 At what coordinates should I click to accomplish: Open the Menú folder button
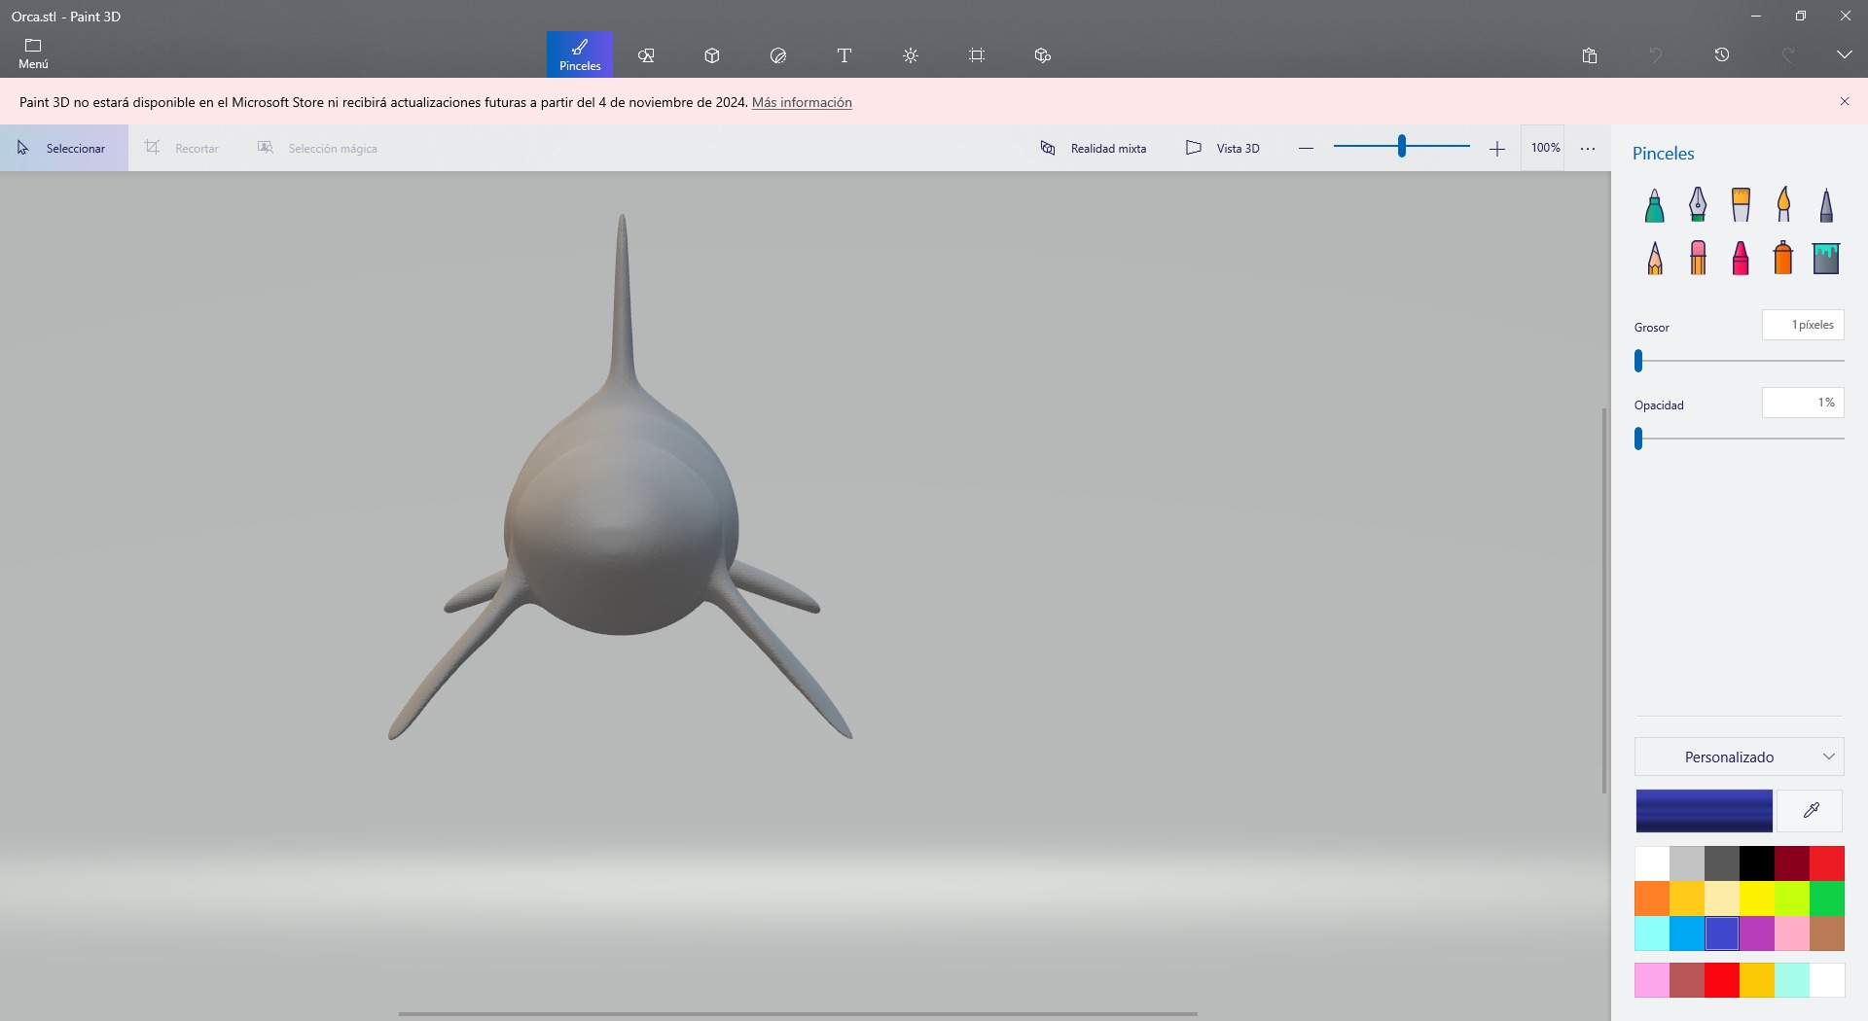click(x=33, y=54)
